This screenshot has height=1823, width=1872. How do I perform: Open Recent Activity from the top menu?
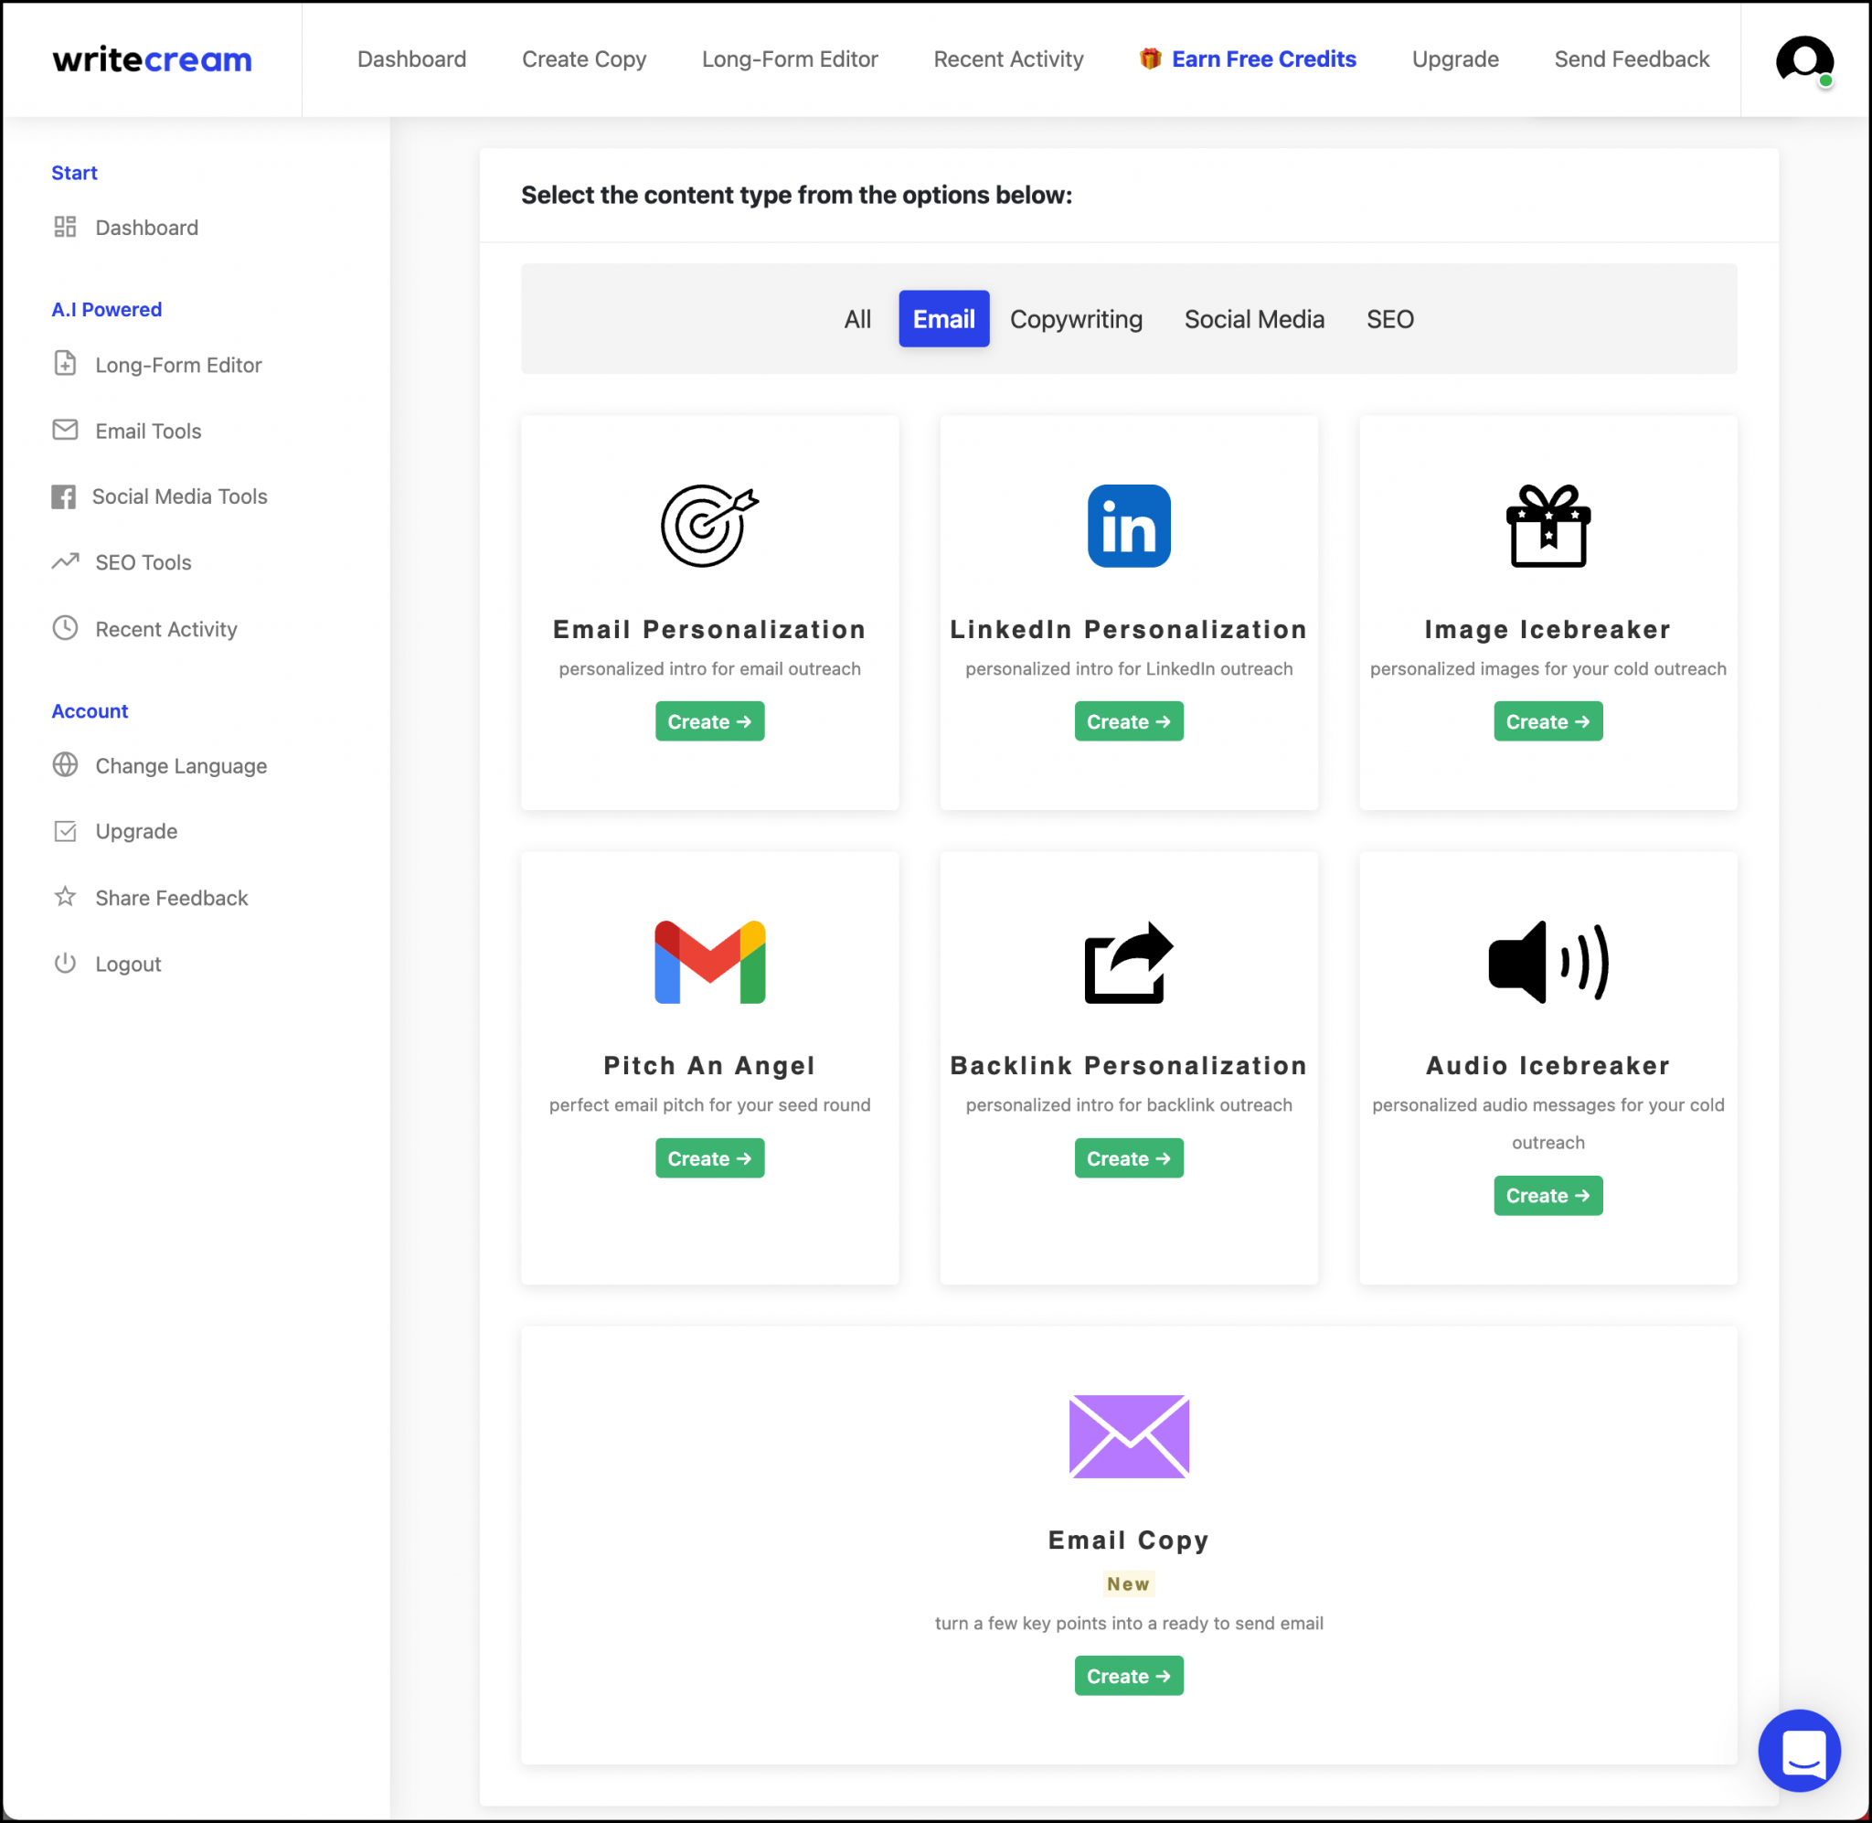click(1008, 59)
